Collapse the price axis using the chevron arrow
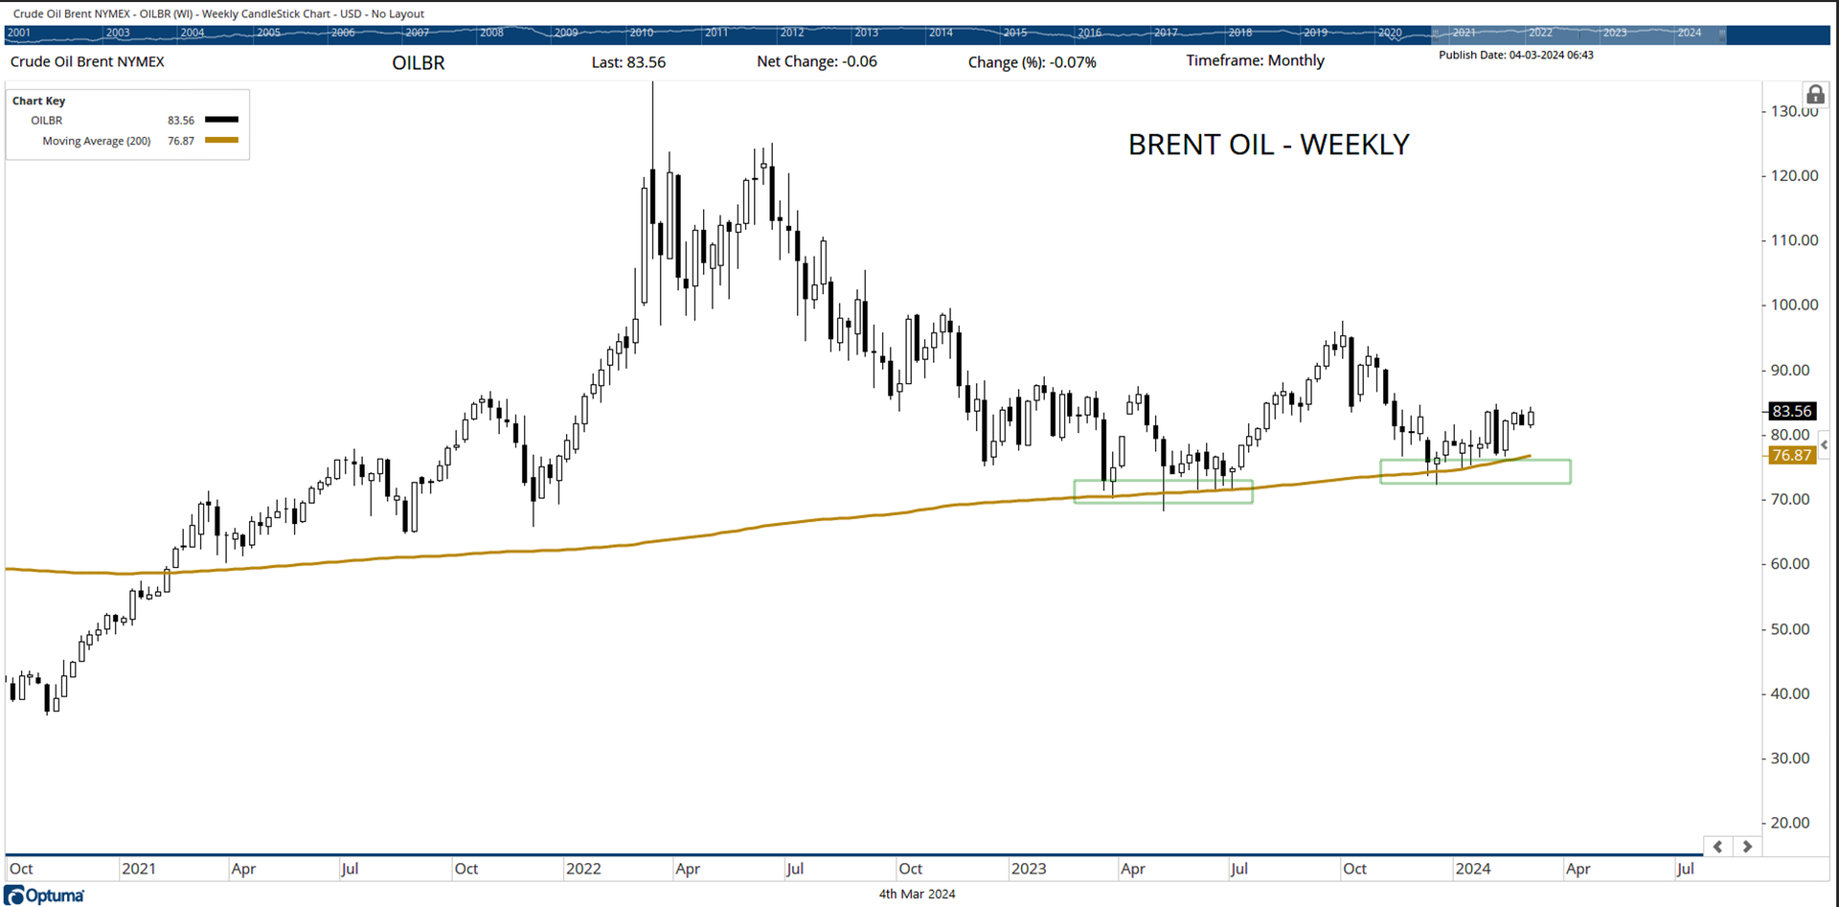This screenshot has width=1839, height=907. coord(1824,444)
